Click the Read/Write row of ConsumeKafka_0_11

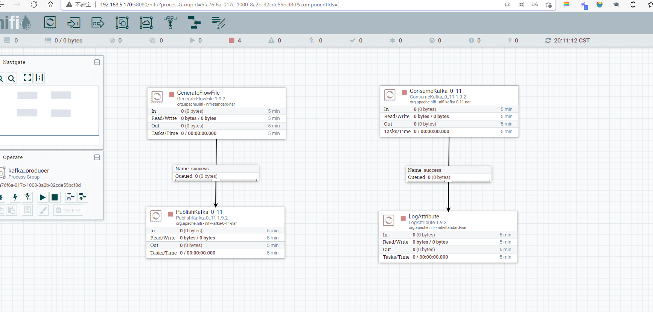point(449,117)
